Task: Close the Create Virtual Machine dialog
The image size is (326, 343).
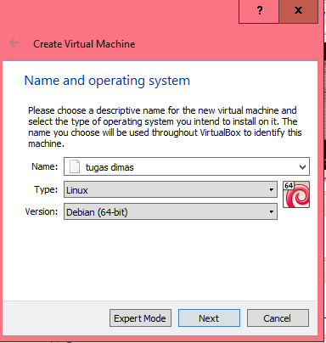Action: coord(298,11)
